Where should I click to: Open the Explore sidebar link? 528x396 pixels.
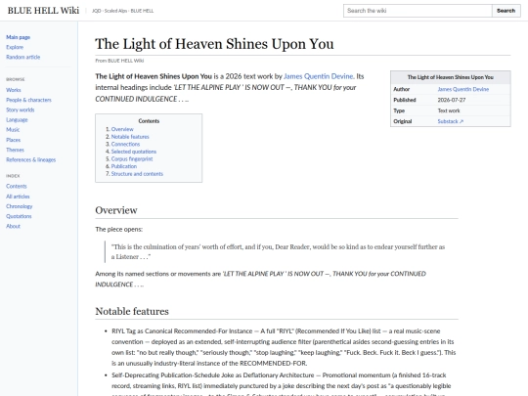(x=15, y=47)
